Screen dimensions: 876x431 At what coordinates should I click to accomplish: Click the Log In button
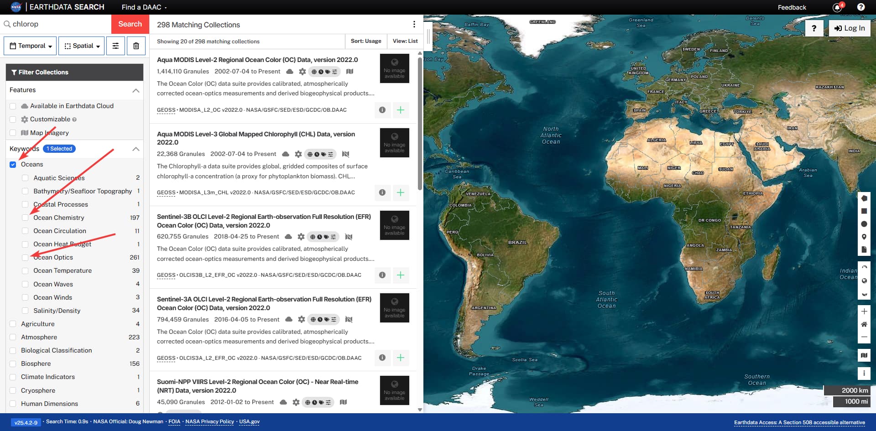pos(850,28)
